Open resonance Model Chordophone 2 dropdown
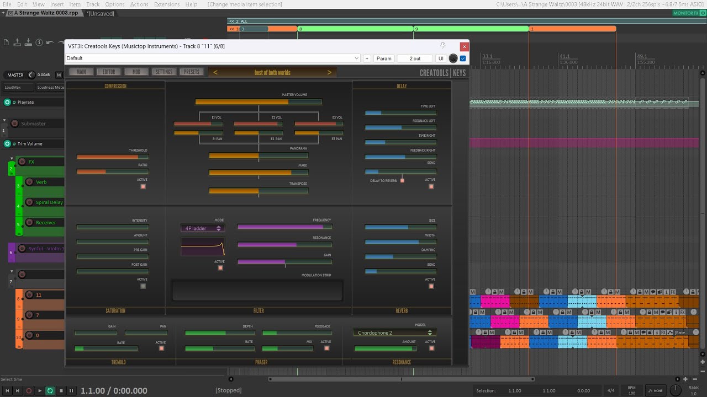The width and height of the screenshot is (707, 397). [394, 332]
